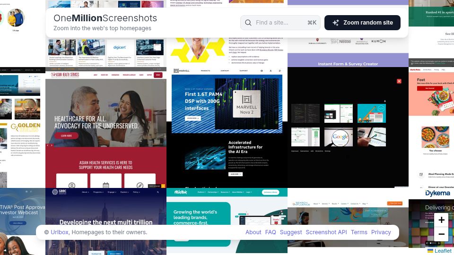Click the Search Influence logo
The width and height of the screenshot is (454, 255).
point(301,204)
